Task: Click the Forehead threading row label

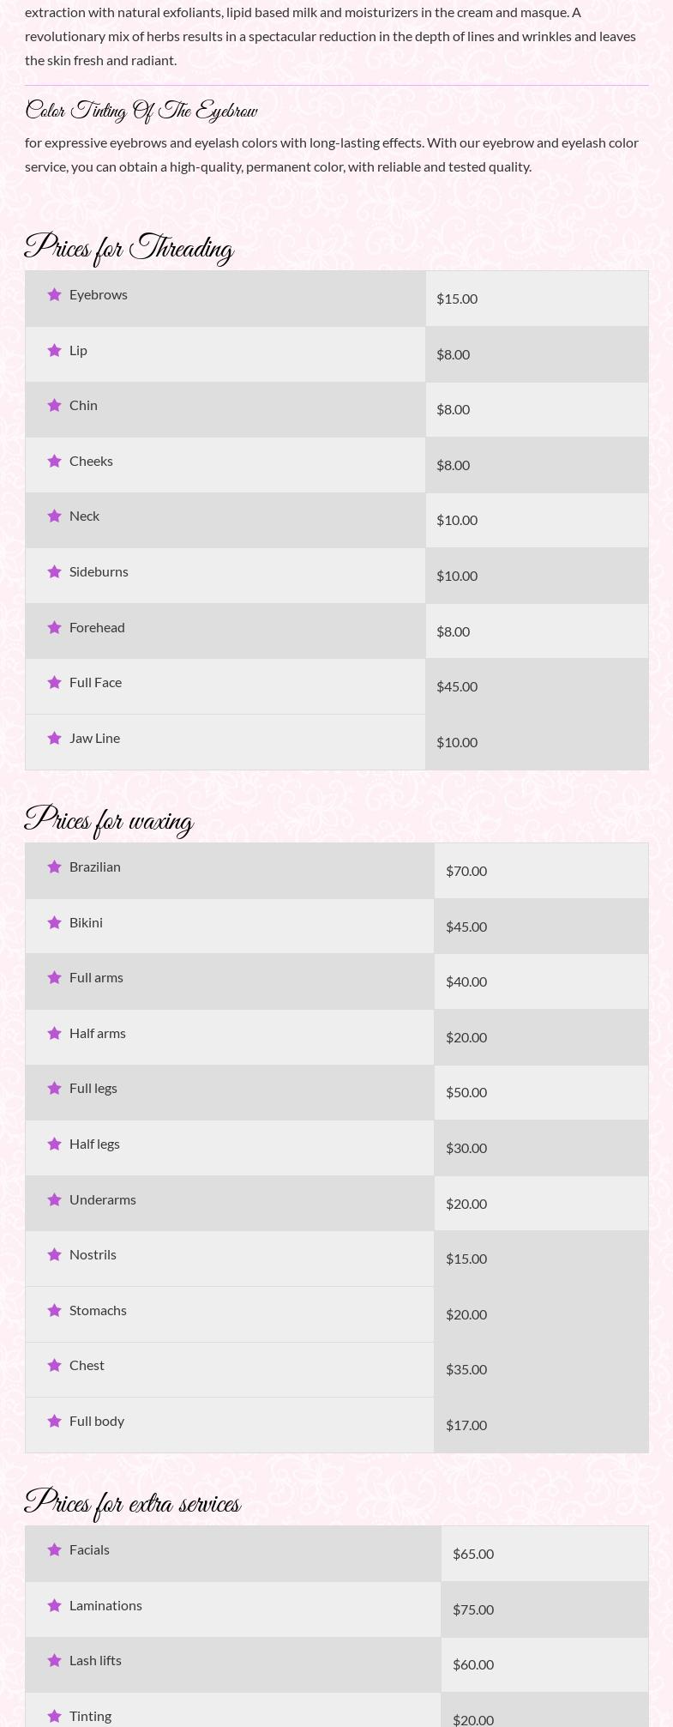Action: click(97, 628)
